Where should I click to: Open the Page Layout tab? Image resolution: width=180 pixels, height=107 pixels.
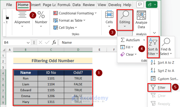coord(49,5)
